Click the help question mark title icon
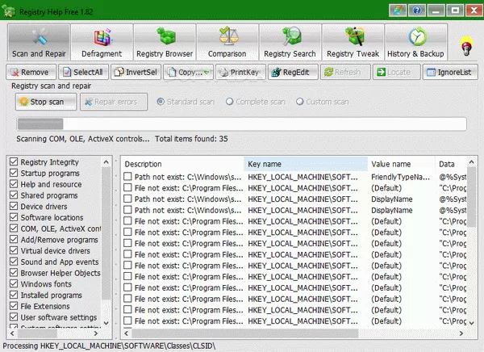 click(x=417, y=10)
